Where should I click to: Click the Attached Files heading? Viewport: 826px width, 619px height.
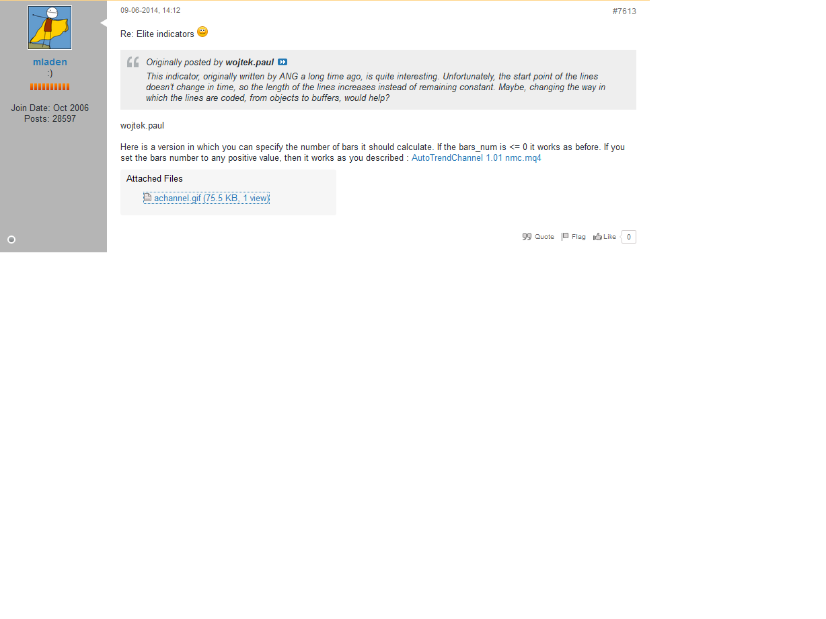[x=155, y=179]
